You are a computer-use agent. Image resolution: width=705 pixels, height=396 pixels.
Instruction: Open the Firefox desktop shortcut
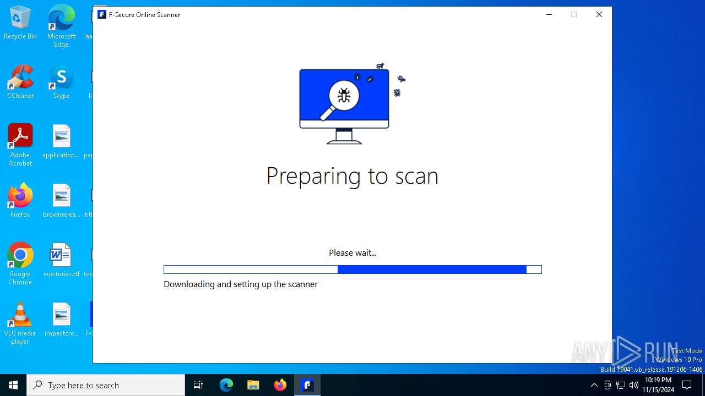[20, 200]
